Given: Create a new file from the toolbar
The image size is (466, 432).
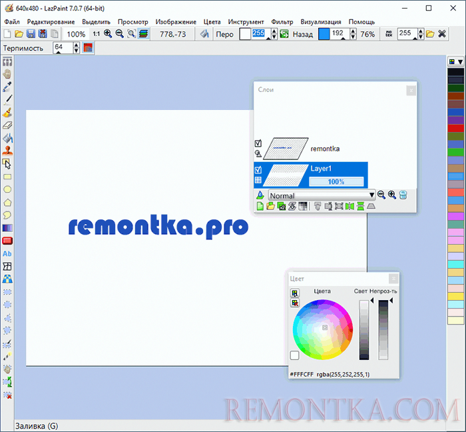Looking at the screenshot, I should click(7, 34).
